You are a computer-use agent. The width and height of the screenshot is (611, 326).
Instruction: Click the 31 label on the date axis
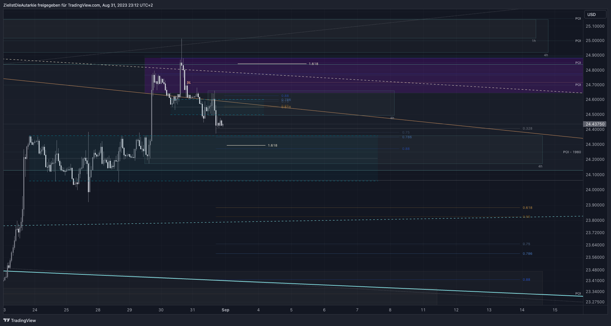coord(192,310)
